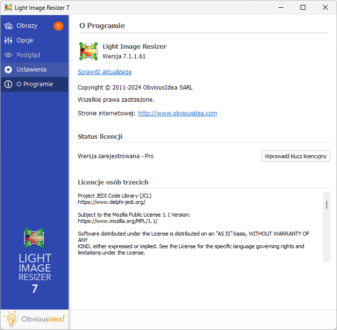The height and width of the screenshot is (330, 337).
Task: Click the Podgląd eye icon
Action: [8, 55]
